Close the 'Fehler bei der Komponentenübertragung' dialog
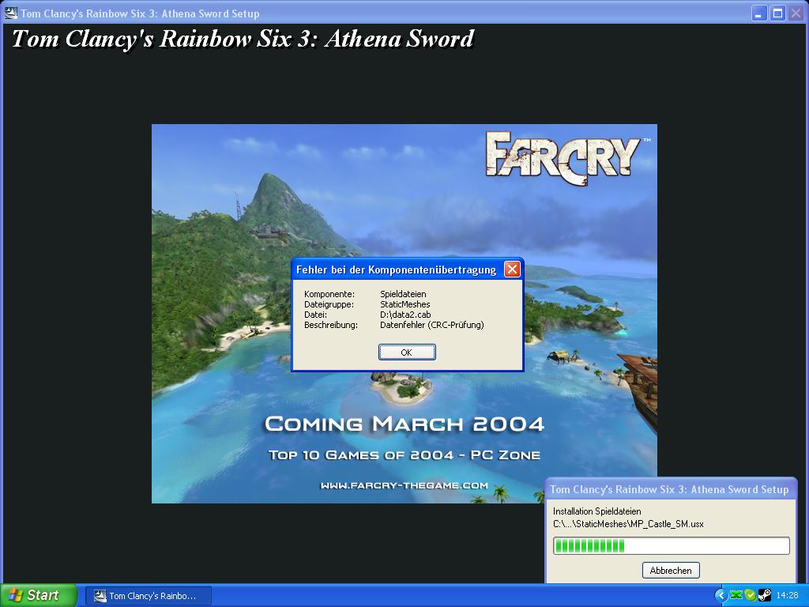 tap(512, 269)
